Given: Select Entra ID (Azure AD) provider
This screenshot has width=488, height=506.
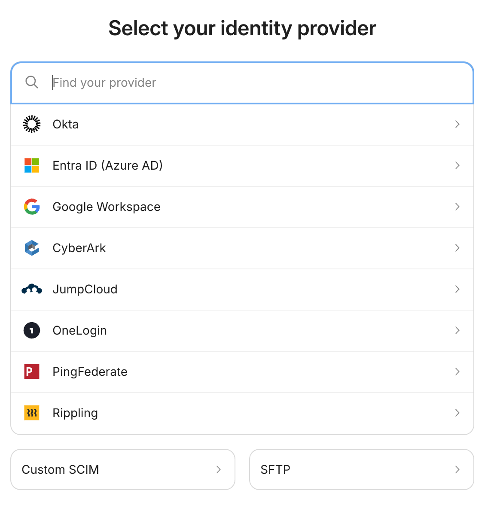Looking at the screenshot, I should coord(242,165).
